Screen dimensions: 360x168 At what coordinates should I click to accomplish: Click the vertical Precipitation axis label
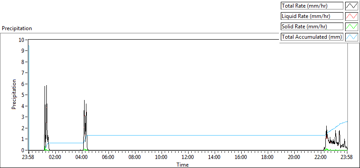(x=14, y=94)
